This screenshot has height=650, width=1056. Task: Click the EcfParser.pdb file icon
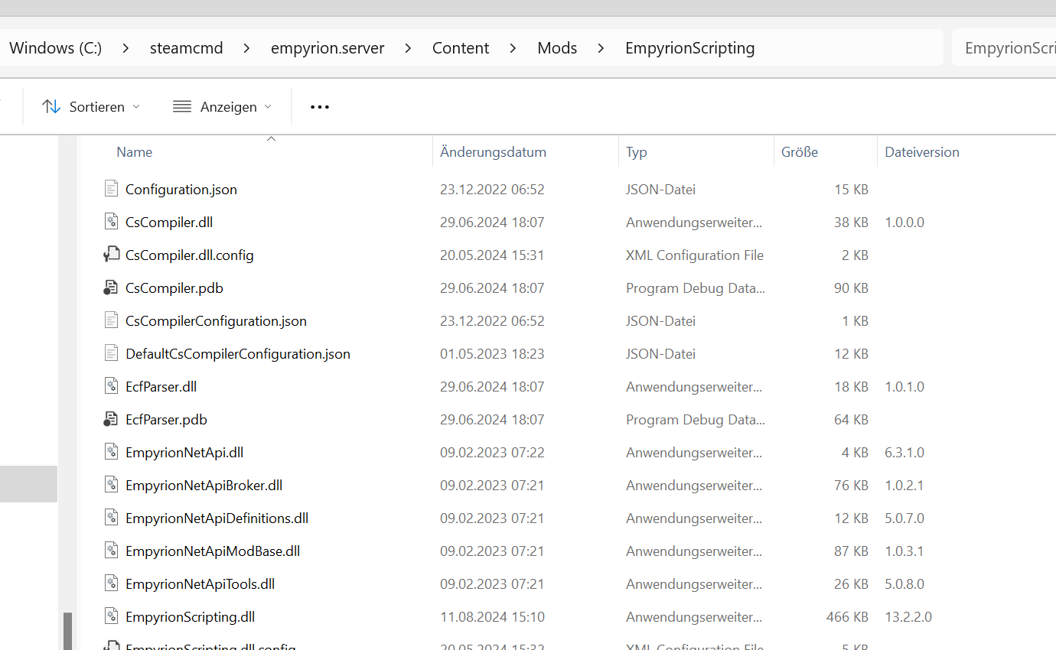[112, 419]
